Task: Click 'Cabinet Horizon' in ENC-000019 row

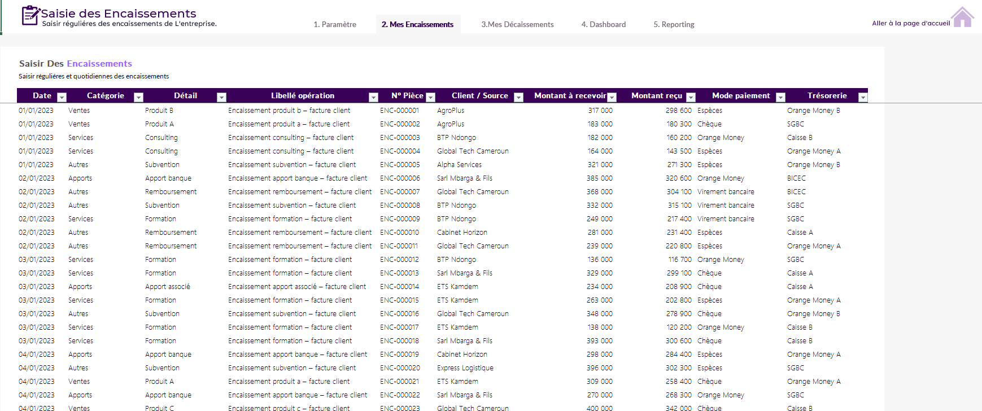Action: point(462,355)
